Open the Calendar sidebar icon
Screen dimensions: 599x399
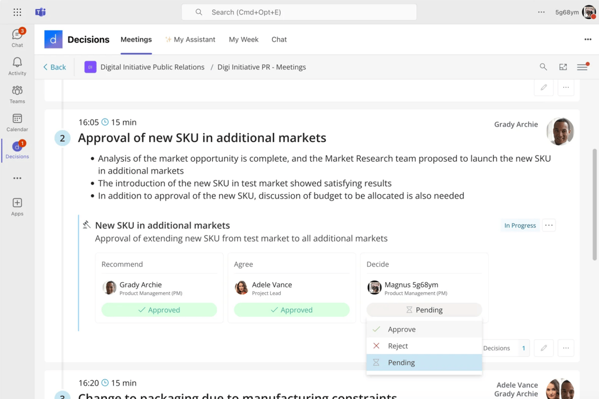(x=17, y=122)
